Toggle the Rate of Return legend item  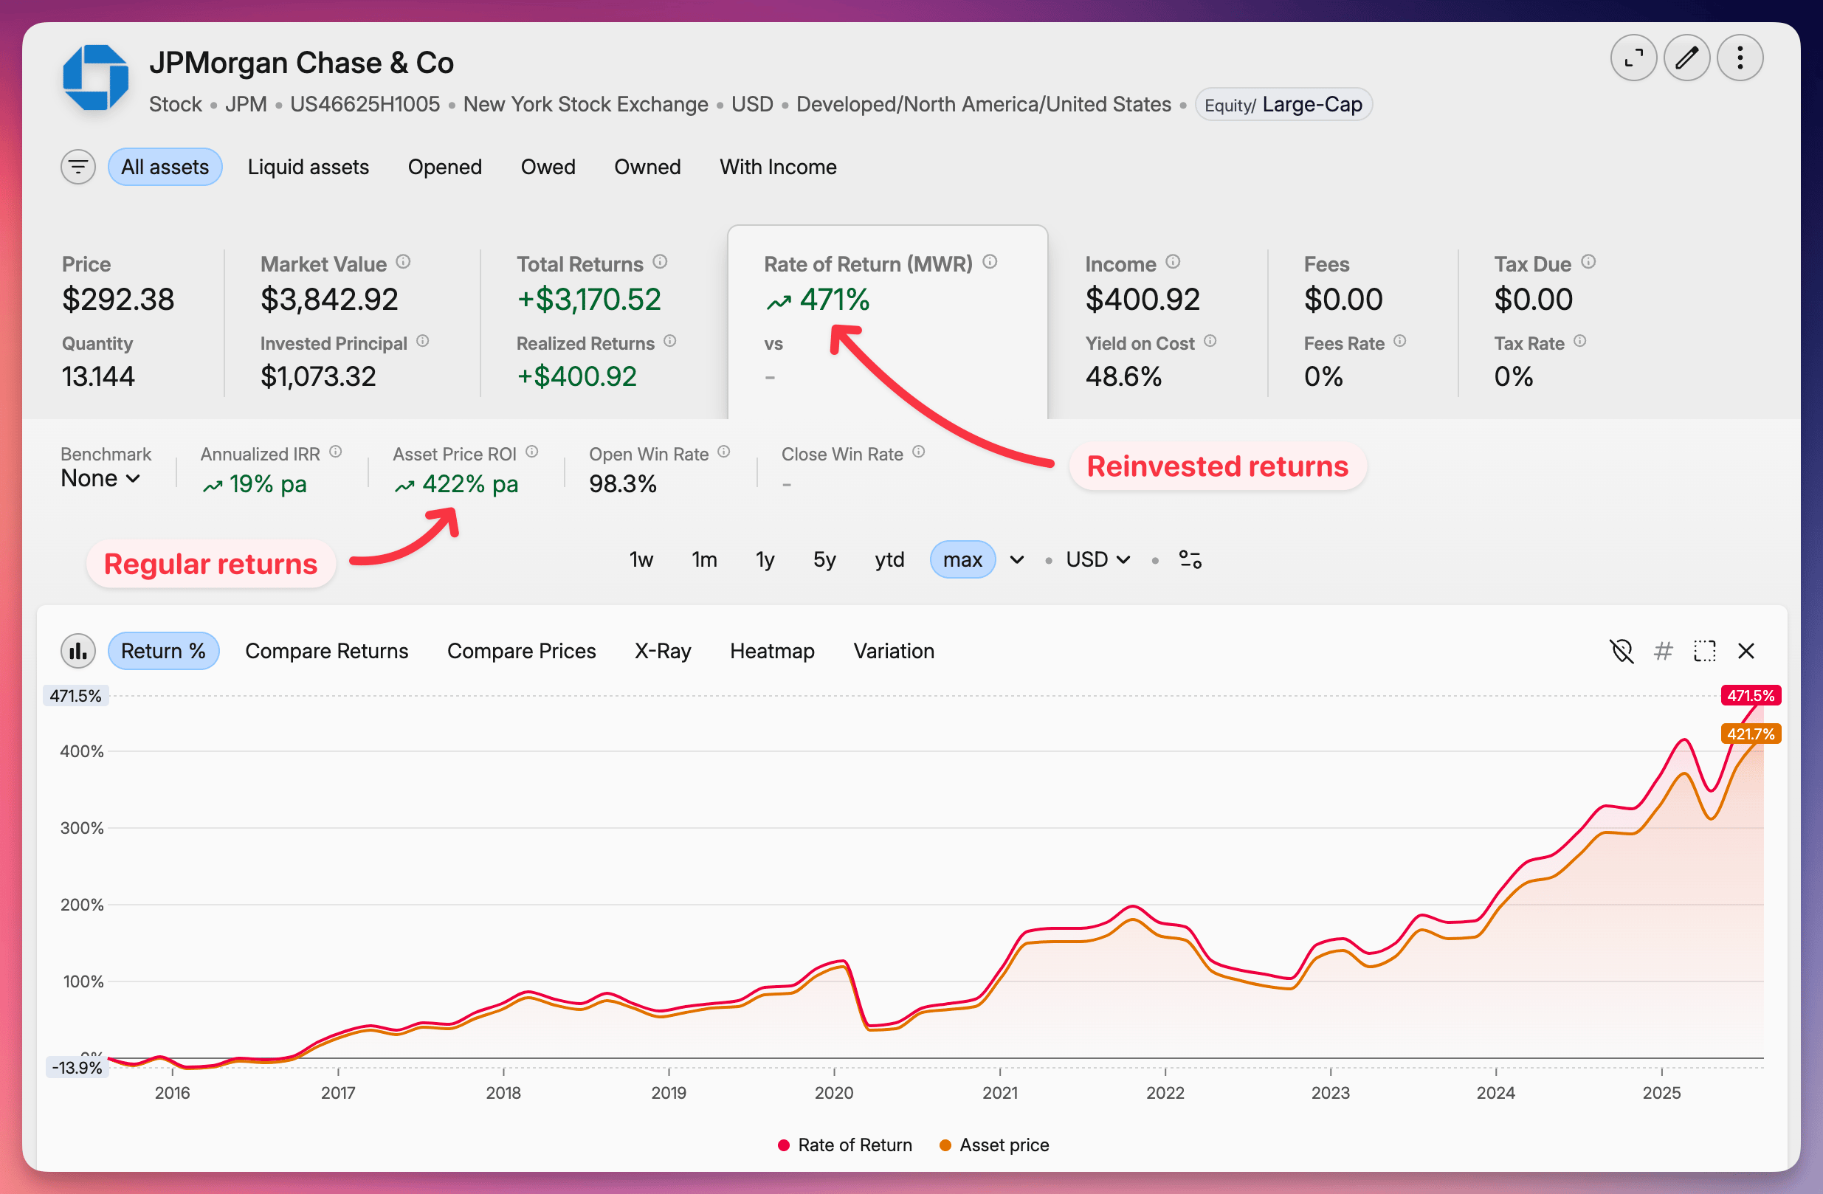tap(845, 1145)
